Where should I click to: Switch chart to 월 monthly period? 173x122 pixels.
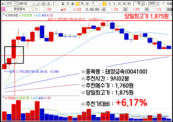(73, 4)
